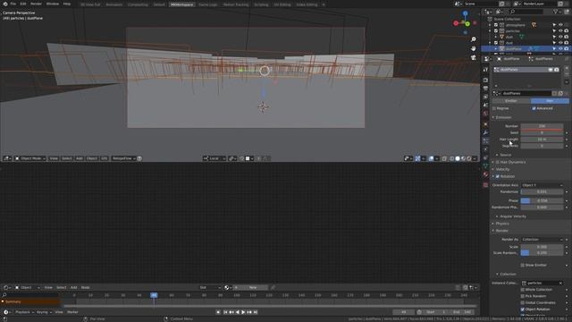Open the Render As Collection dropdown
The width and height of the screenshot is (572, 322).
(x=543, y=240)
